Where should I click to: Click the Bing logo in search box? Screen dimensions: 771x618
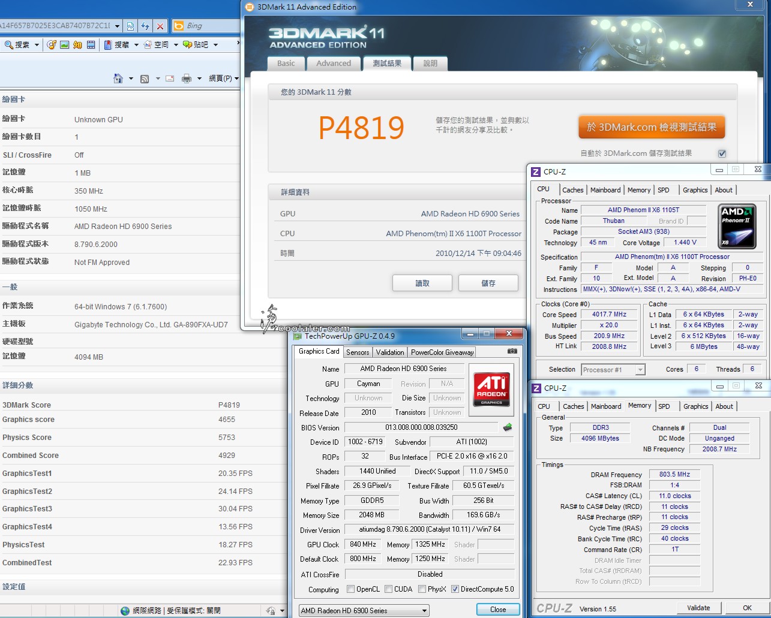tap(179, 26)
